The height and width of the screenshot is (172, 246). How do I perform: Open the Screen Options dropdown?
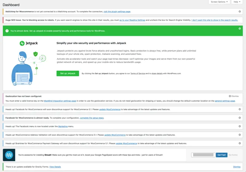pos(219,2)
